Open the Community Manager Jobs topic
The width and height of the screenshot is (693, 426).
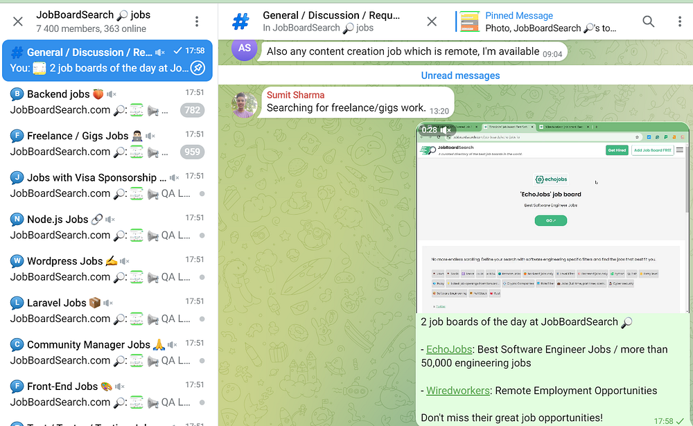pyautogui.click(x=107, y=353)
